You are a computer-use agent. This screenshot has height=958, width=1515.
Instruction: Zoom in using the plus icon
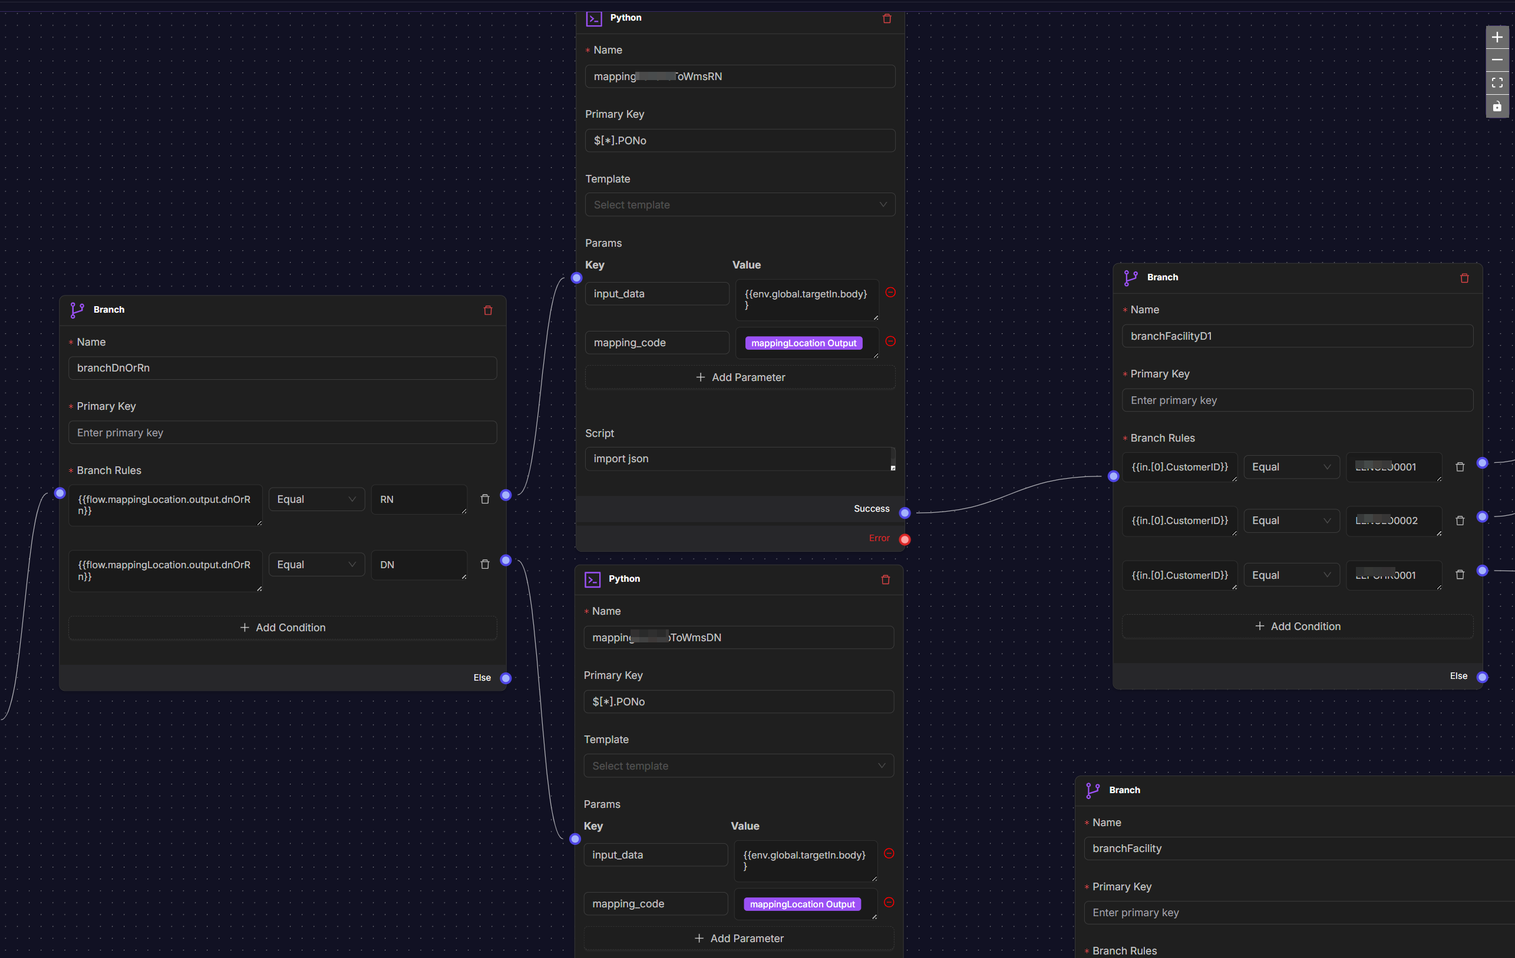click(1497, 37)
